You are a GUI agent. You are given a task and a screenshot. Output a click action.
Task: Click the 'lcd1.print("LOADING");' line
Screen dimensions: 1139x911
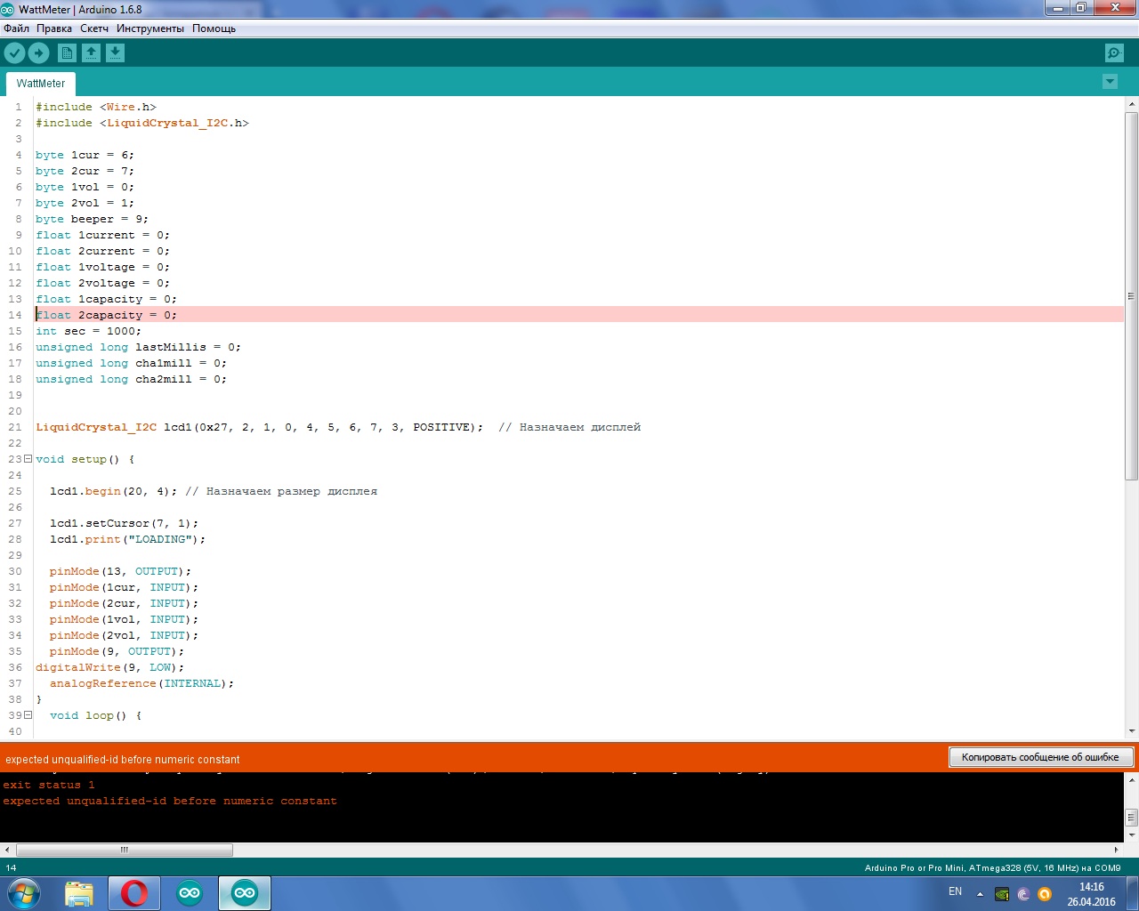pyautogui.click(x=127, y=539)
